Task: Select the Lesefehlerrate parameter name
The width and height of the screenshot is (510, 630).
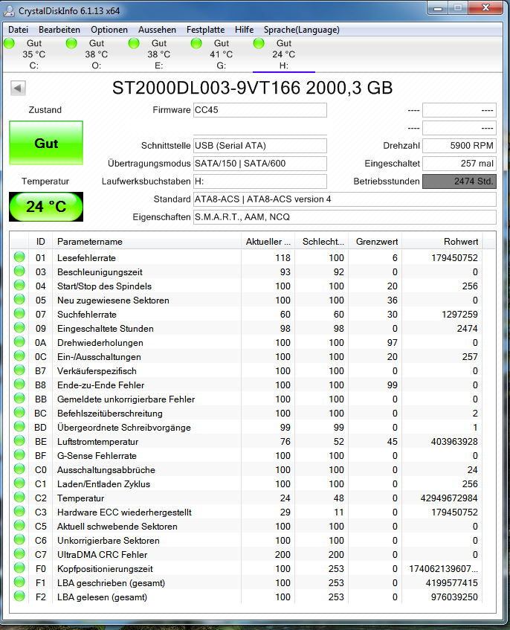Action: pyautogui.click(x=86, y=258)
